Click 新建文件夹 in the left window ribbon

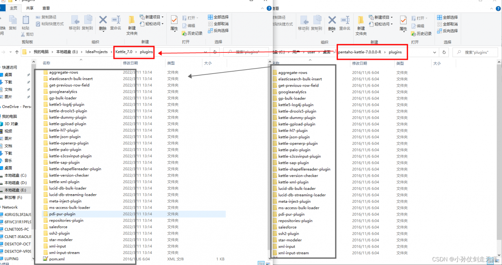[x=132, y=25]
